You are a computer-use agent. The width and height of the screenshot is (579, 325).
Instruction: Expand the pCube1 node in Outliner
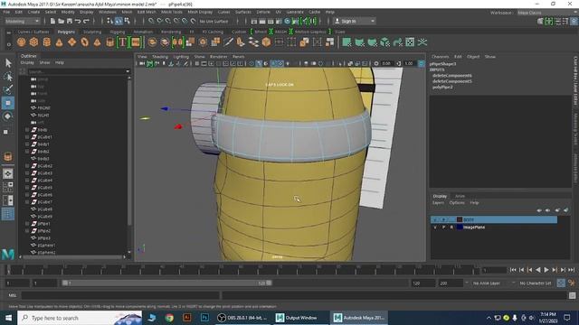pos(27,136)
